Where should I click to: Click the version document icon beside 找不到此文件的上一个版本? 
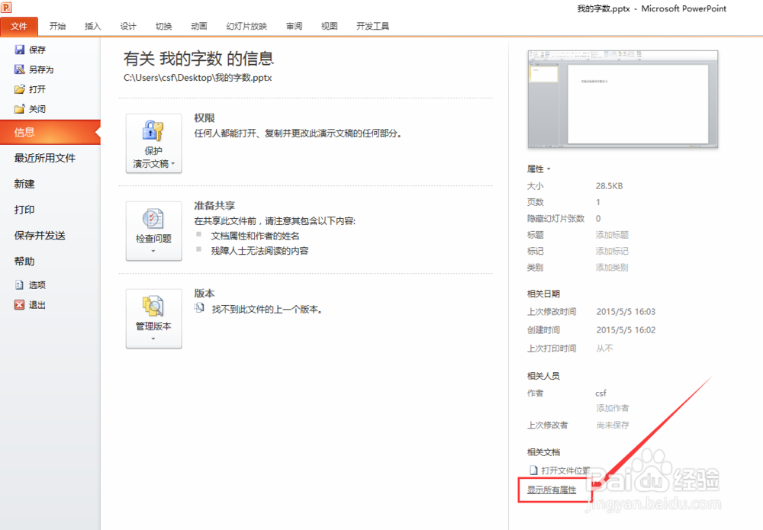click(x=199, y=308)
